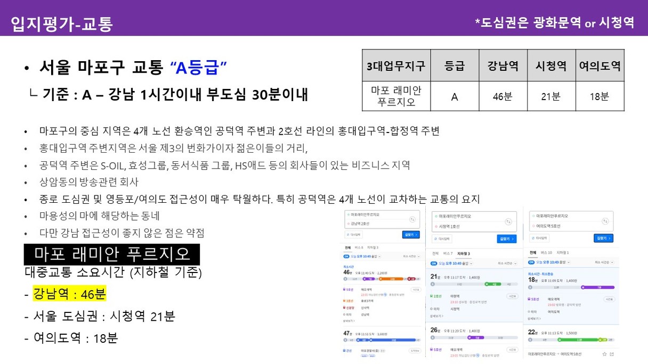Click the grade A table cell

pyautogui.click(x=455, y=96)
